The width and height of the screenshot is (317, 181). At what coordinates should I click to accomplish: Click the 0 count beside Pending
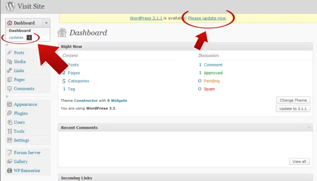tap(200, 81)
